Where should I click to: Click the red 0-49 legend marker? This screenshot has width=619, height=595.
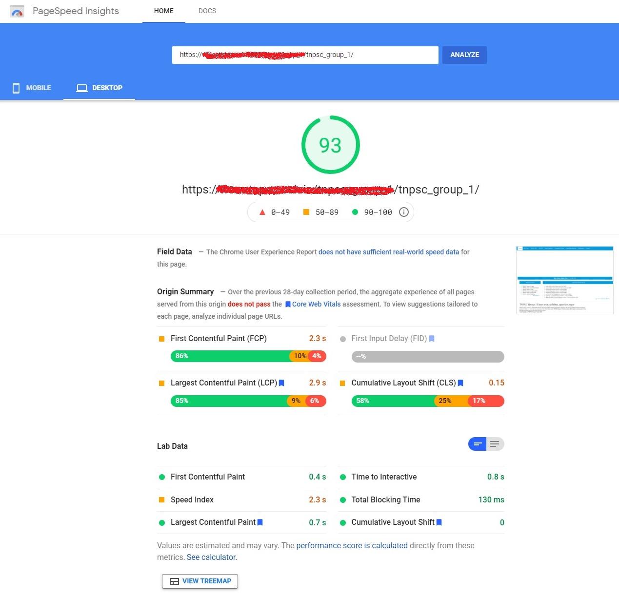[x=262, y=212]
